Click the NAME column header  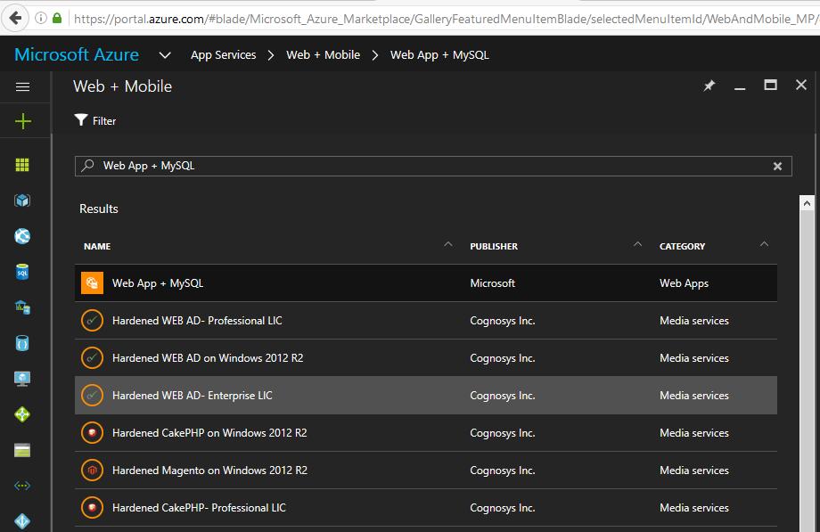point(97,246)
